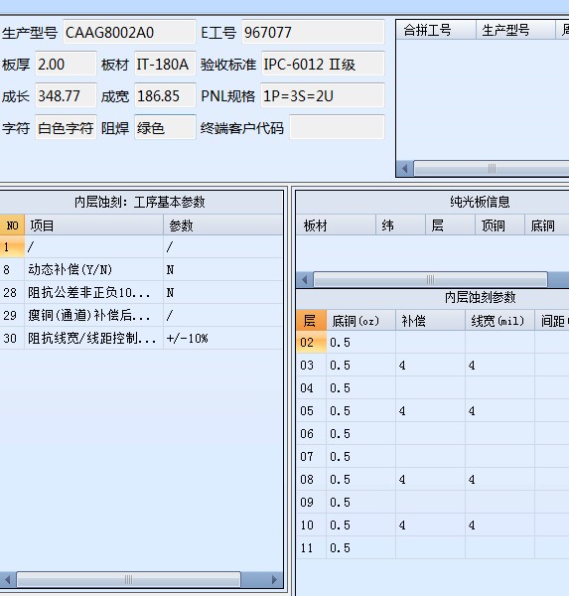The width and height of the screenshot is (569, 596).
Task: Select layer 04 row
Action: (433, 388)
